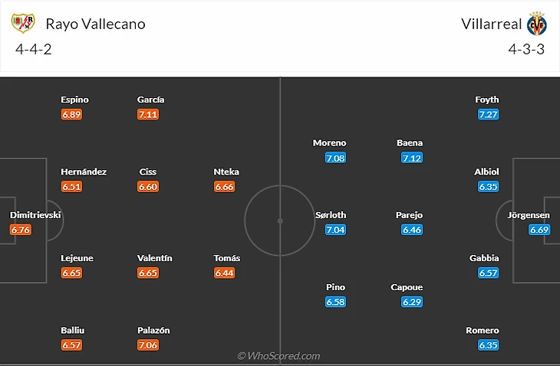
Task: Select the player Nteka
Action: coord(226,172)
